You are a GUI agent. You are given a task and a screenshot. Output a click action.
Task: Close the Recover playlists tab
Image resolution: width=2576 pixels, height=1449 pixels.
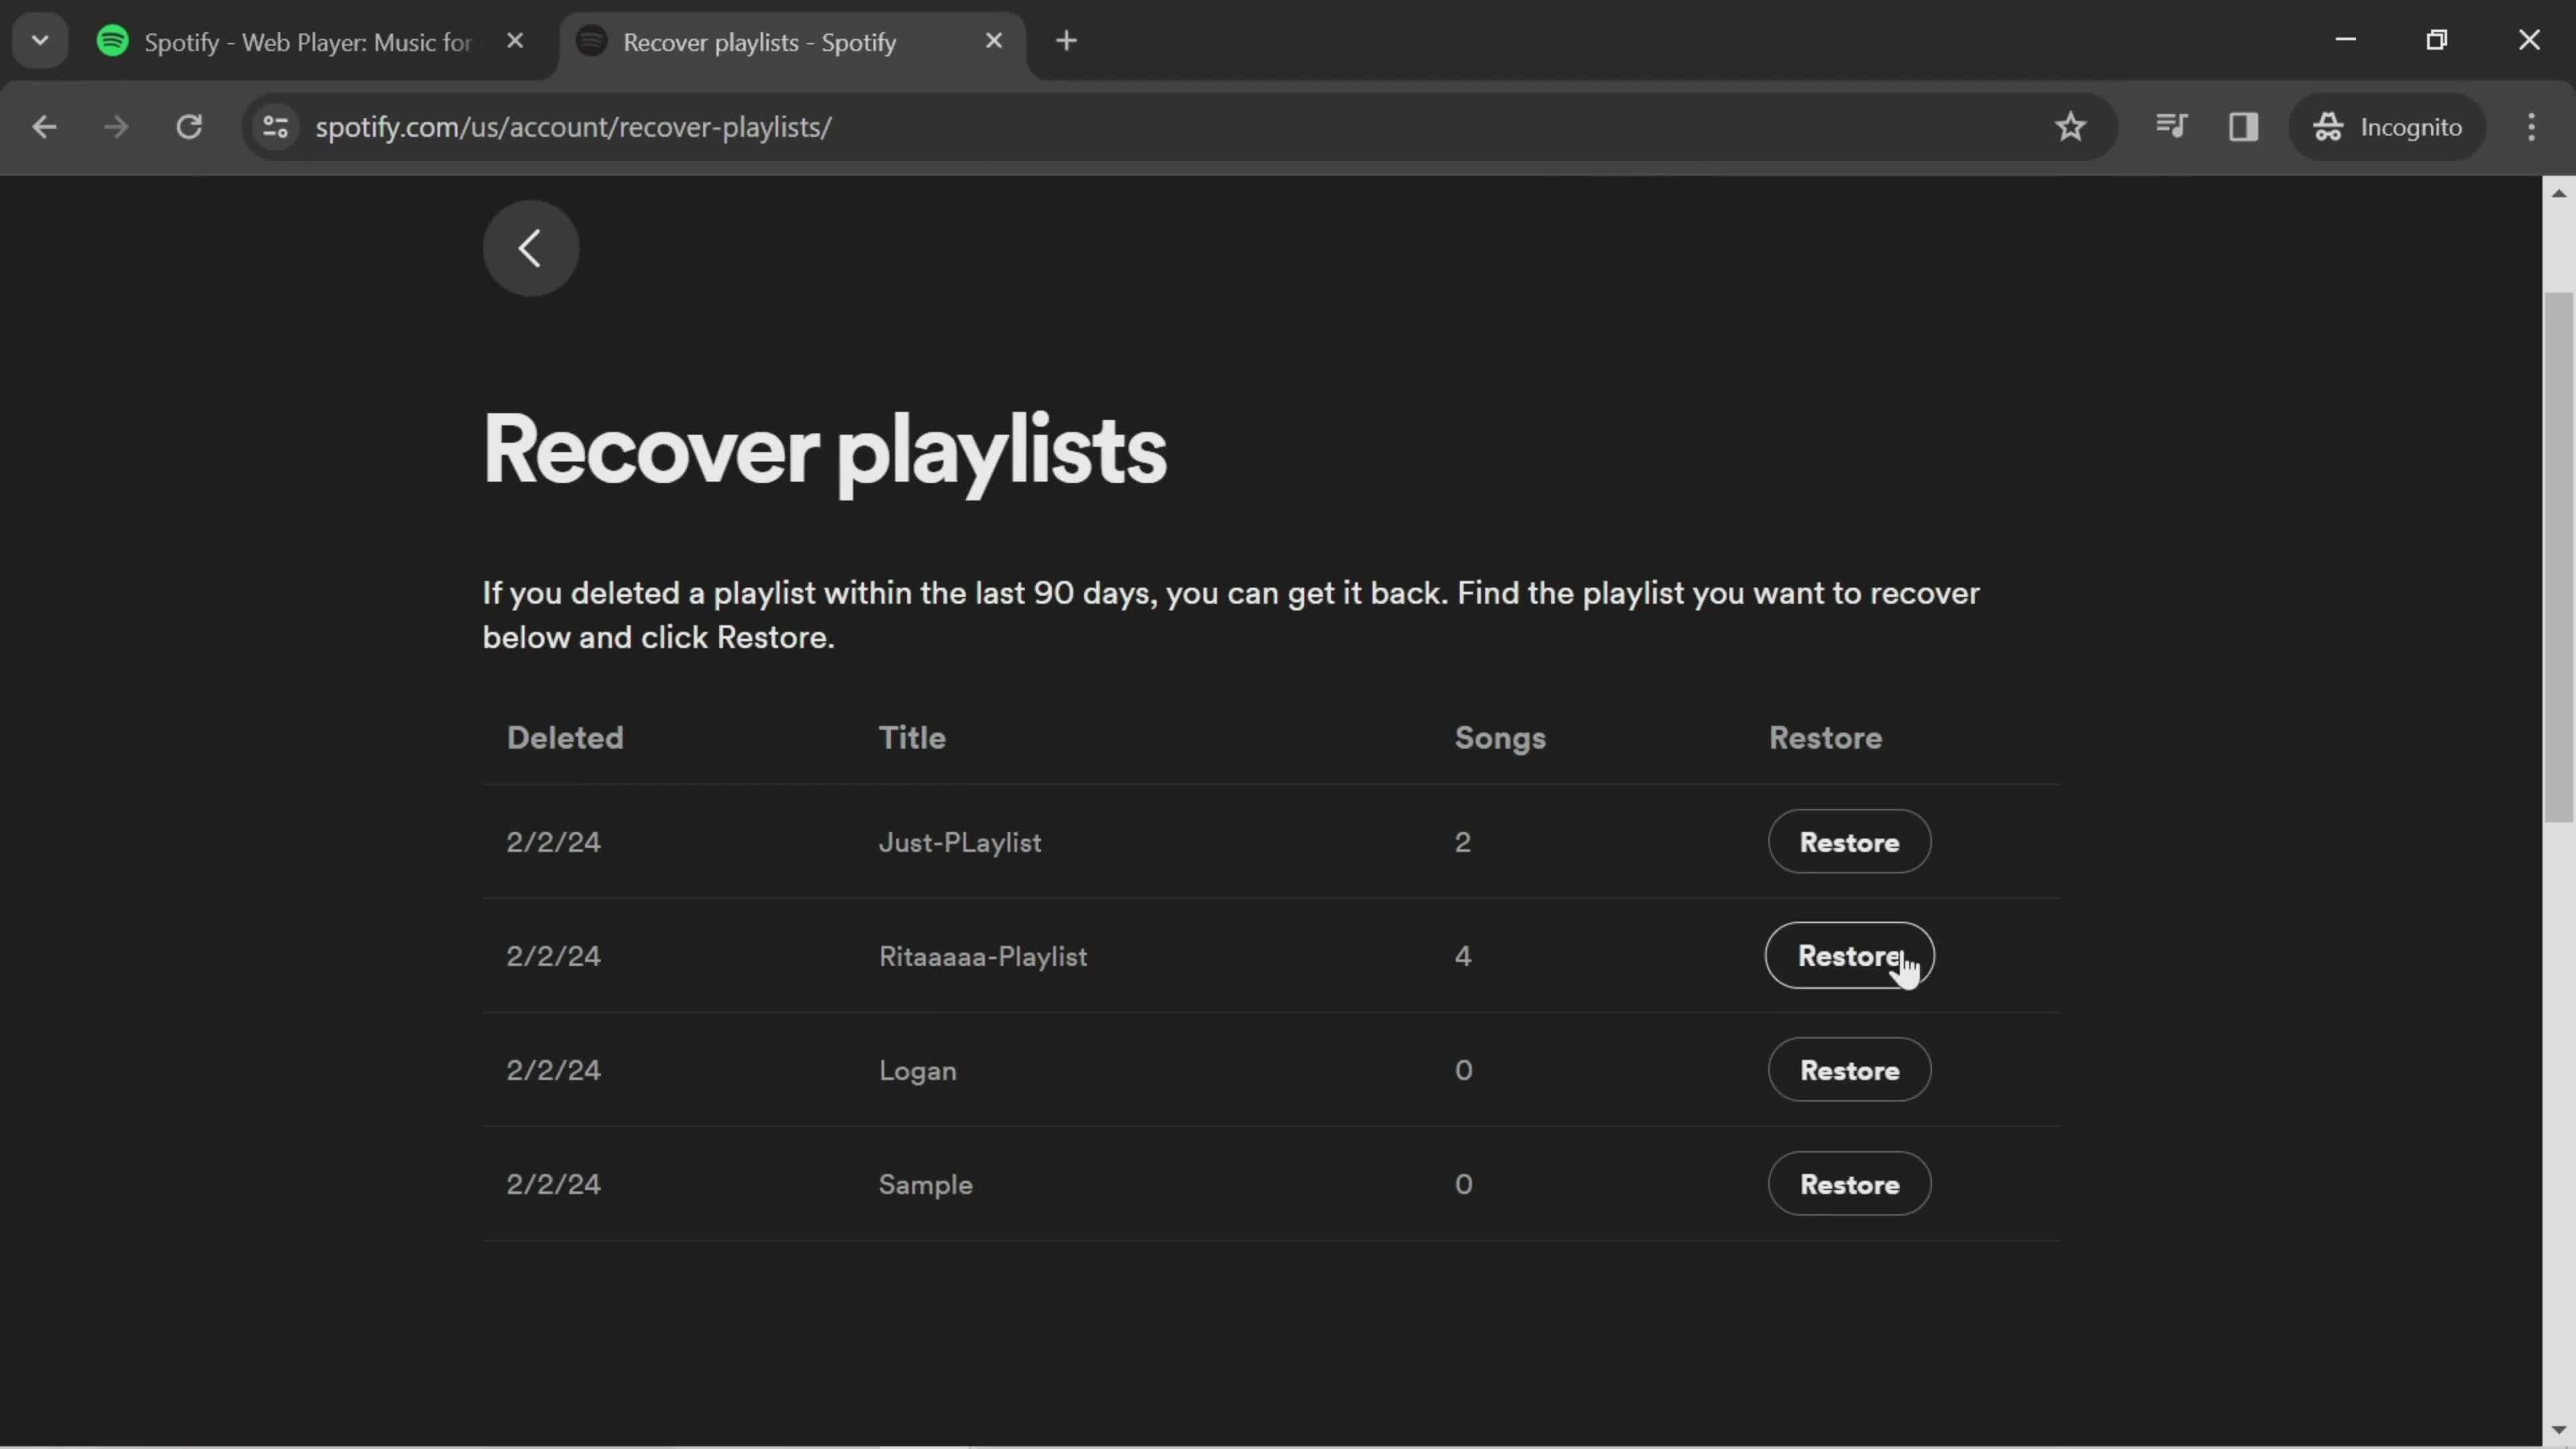[x=993, y=41]
